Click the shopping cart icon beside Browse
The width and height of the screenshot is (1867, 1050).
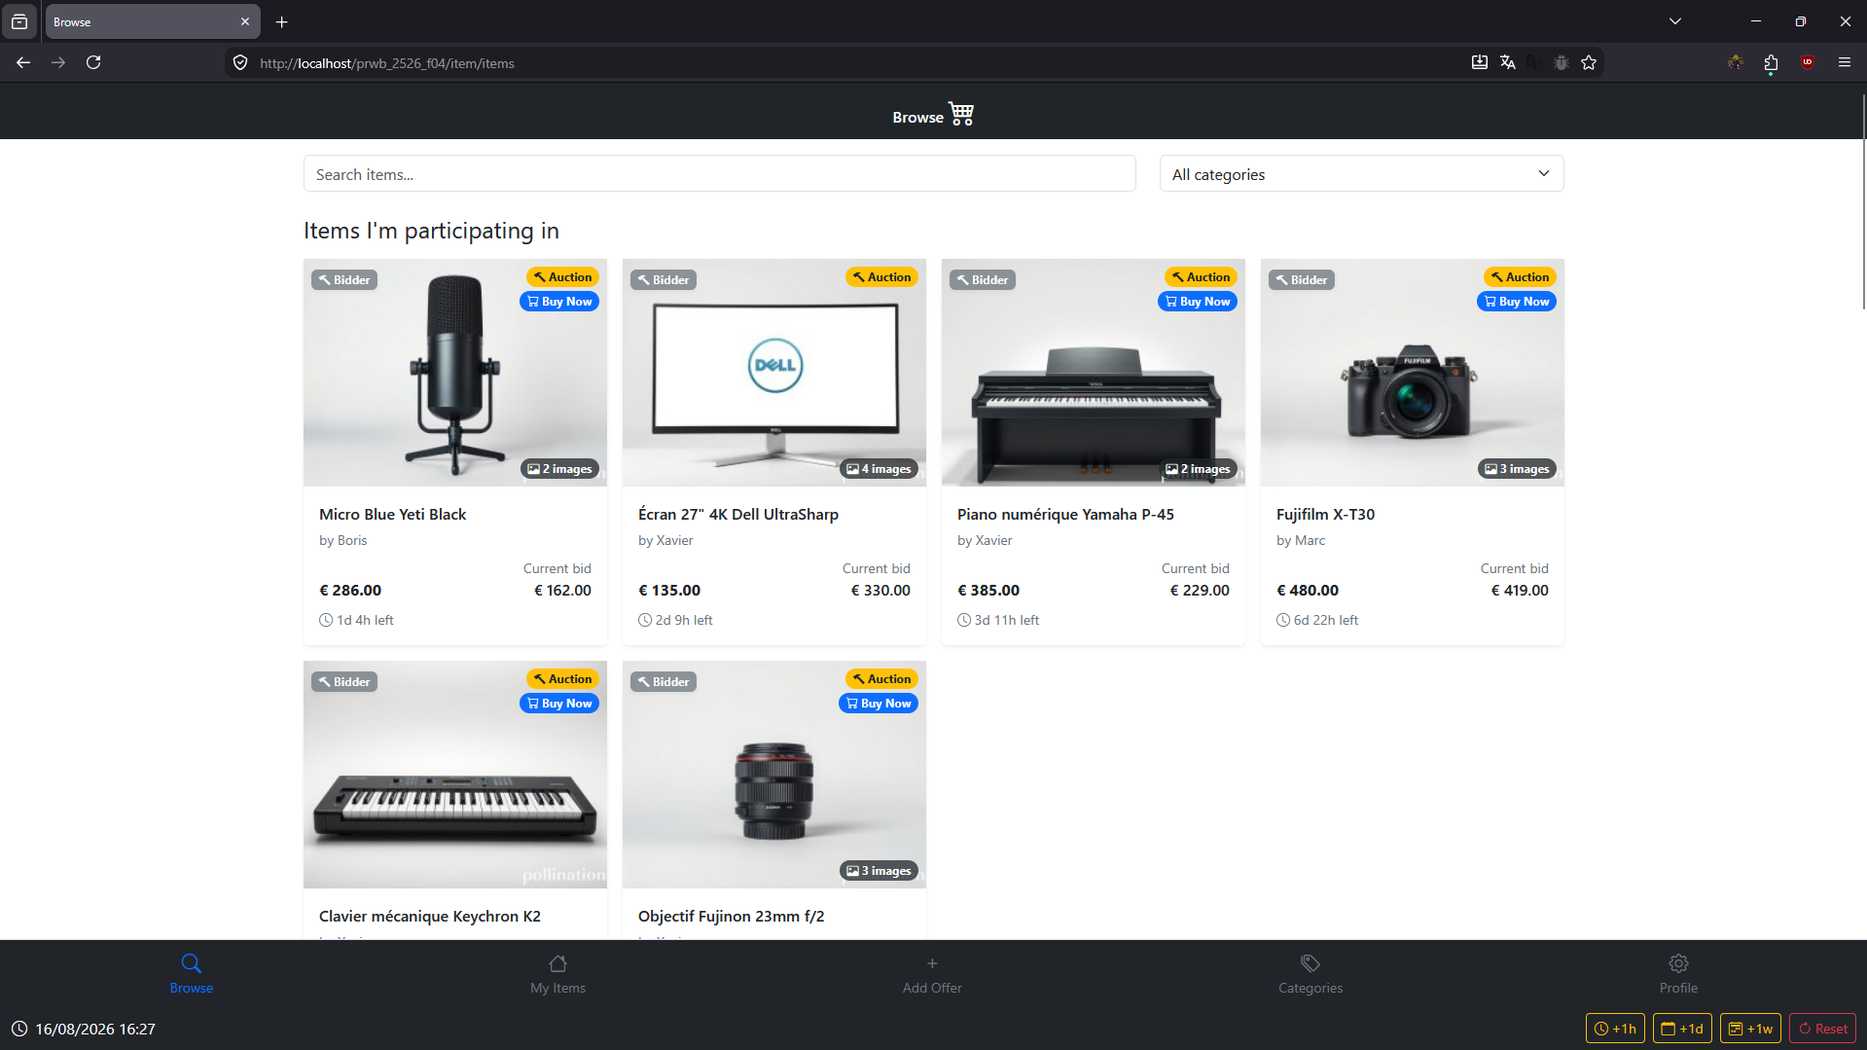coord(961,115)
